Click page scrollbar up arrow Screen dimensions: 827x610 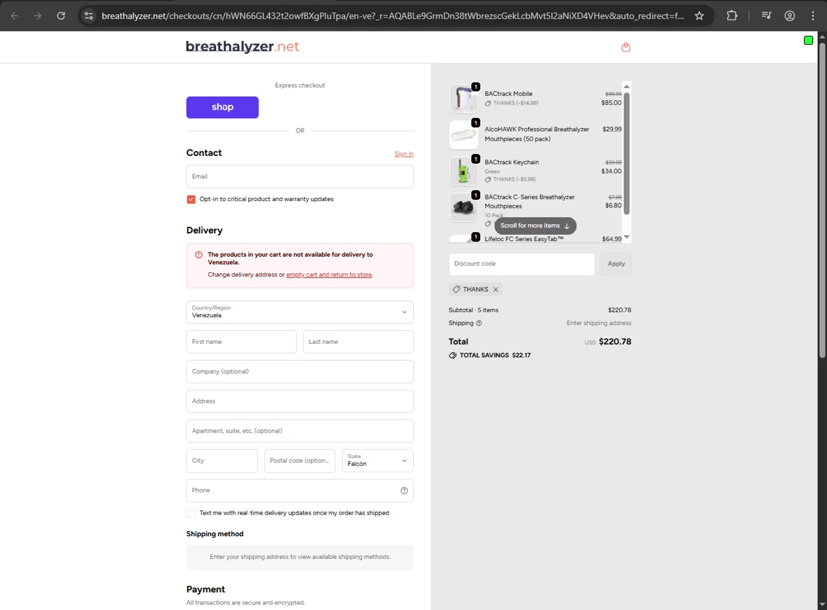coord(822,37)
